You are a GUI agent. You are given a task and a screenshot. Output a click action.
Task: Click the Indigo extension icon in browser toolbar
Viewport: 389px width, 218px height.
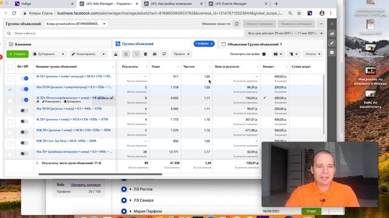click(x=310, y=13)
